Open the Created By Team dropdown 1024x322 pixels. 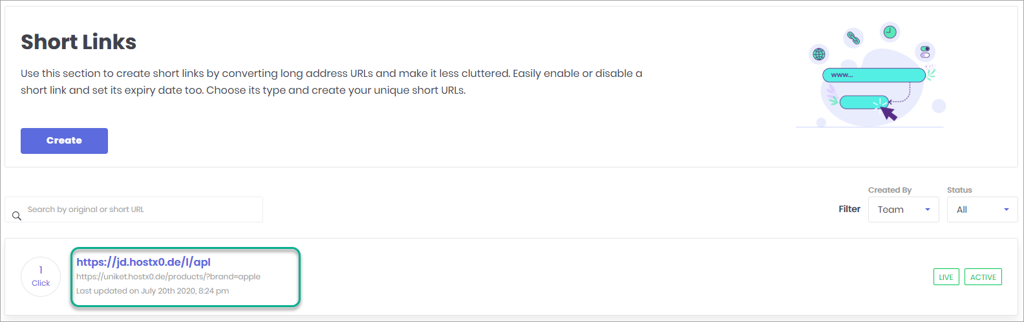[903, 209]
